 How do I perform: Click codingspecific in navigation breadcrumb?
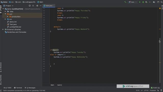click(x=29, y=2)
